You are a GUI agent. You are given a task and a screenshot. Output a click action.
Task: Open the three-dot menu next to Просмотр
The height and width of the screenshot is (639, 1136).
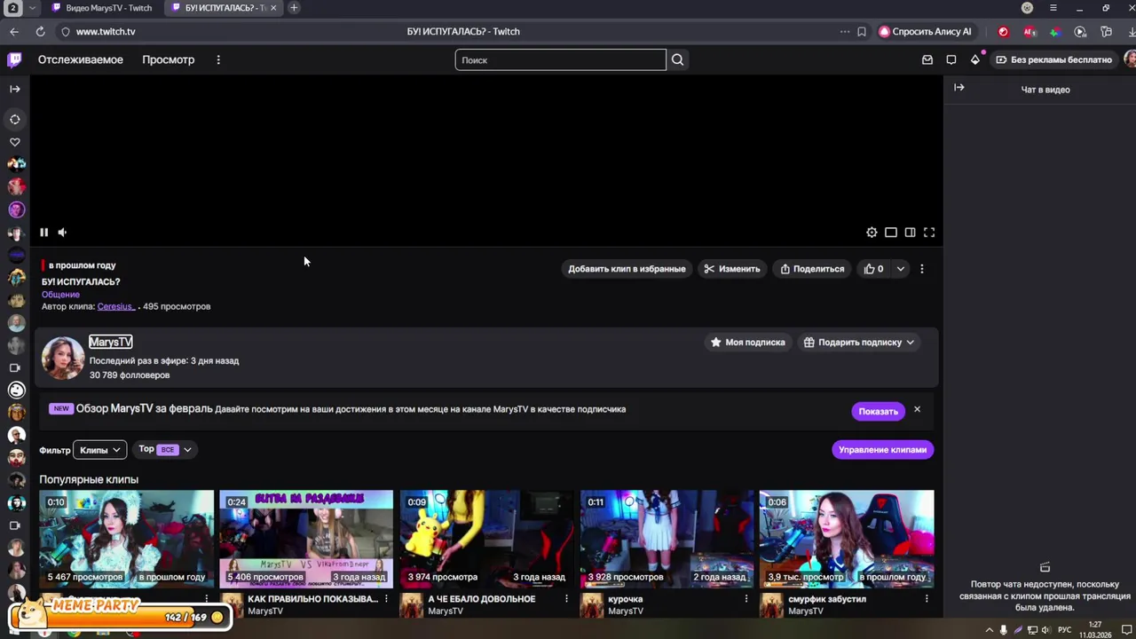[218, 59]
